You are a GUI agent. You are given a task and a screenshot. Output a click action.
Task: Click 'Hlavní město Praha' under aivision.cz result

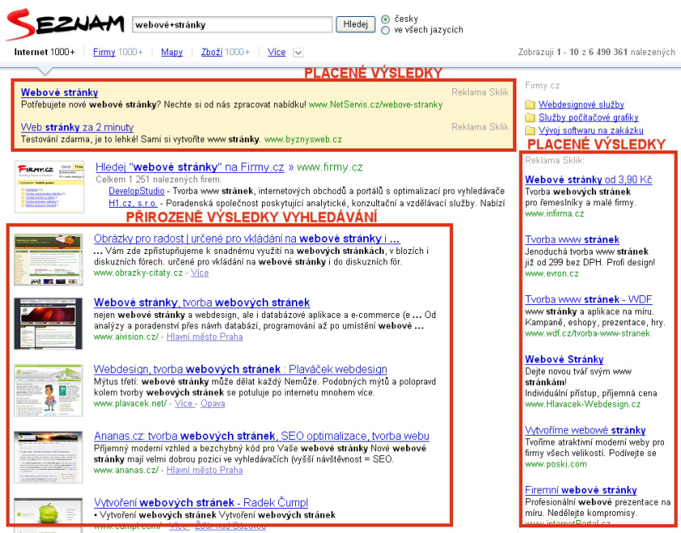click(x=204, y=337)
